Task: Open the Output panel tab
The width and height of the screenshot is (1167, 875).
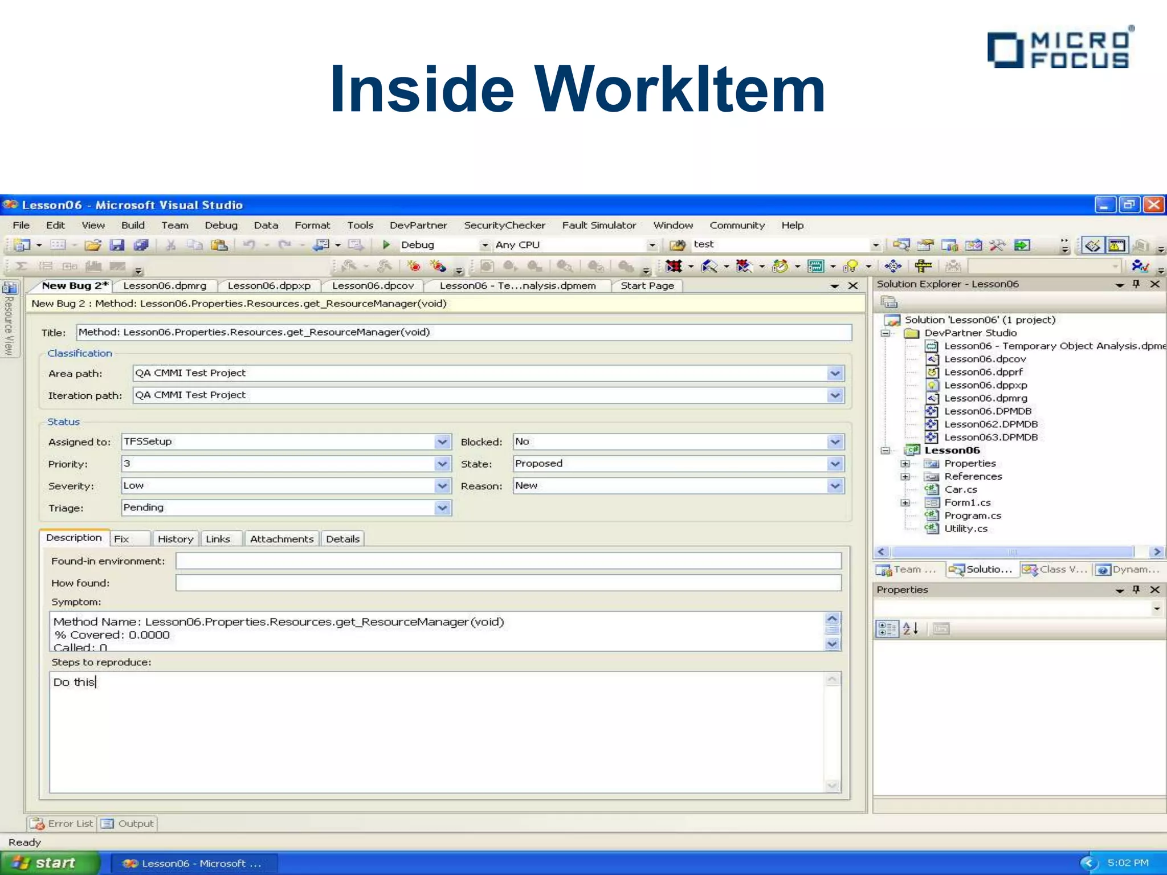Action: click(127, 823)
